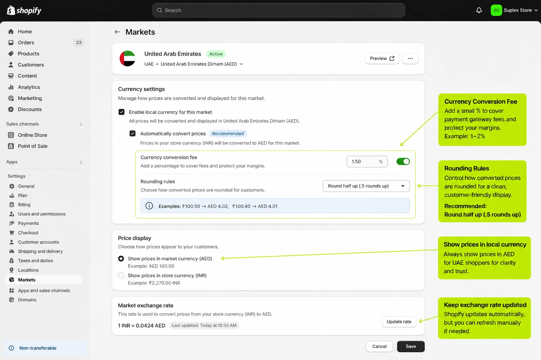
Task: Click the Point of Sale bag icon
Action: click(11, 146)
